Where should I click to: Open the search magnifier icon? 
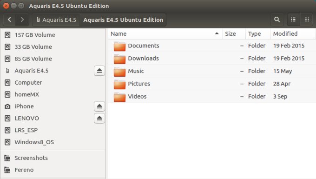[x=277, y=20]
